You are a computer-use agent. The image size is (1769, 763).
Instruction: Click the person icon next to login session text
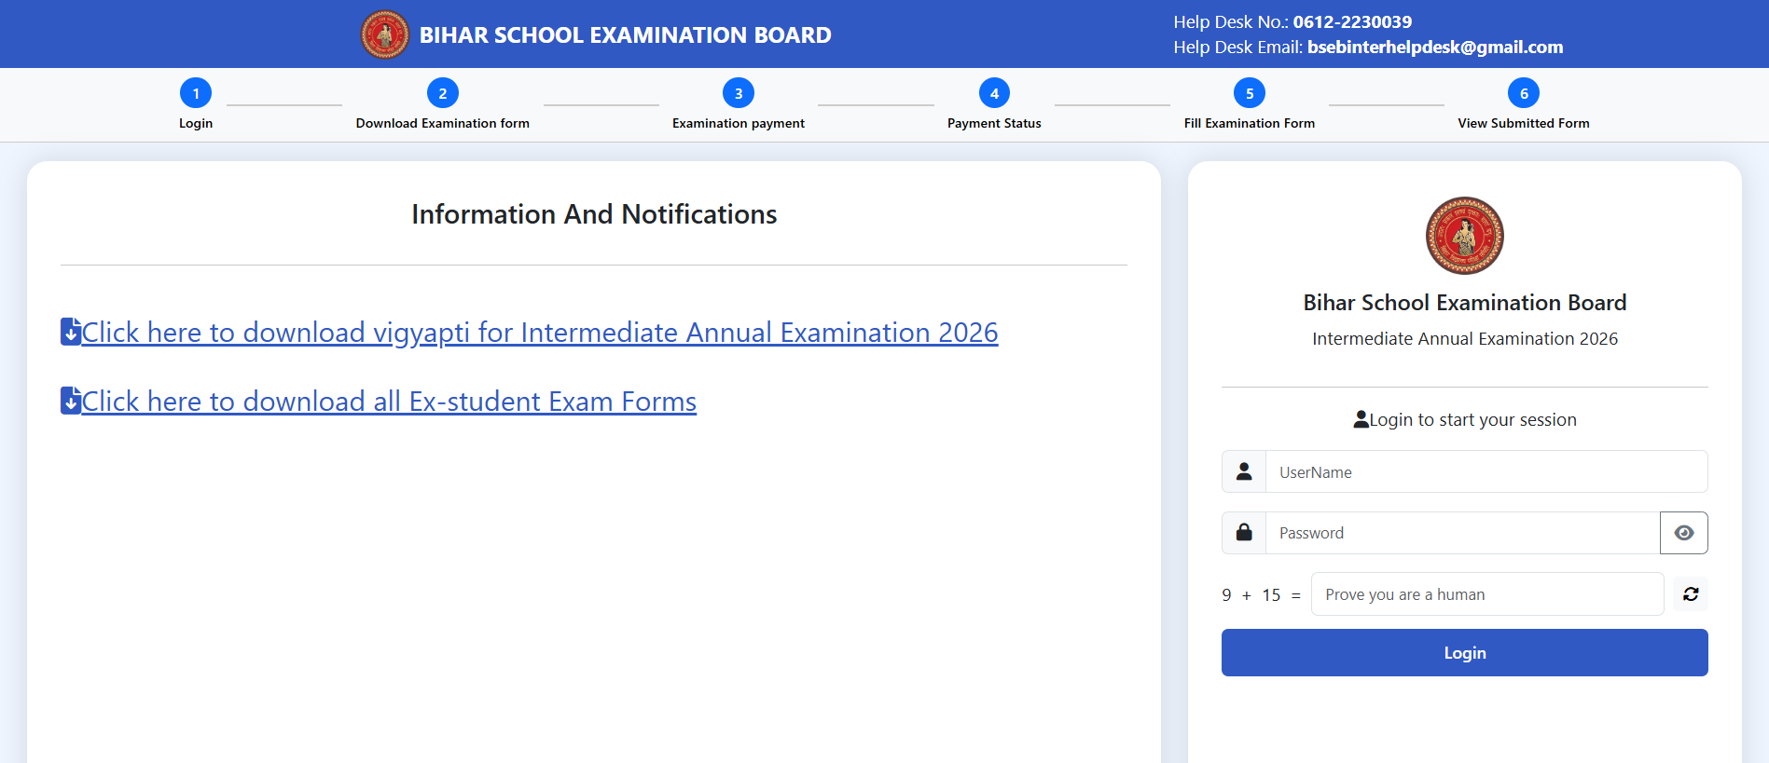pyautogui.click(x=1361, y=420)
